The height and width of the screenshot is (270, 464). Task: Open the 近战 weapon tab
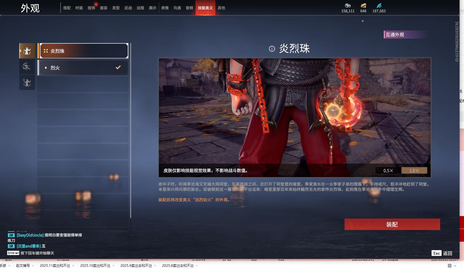[x=128, y=8]
